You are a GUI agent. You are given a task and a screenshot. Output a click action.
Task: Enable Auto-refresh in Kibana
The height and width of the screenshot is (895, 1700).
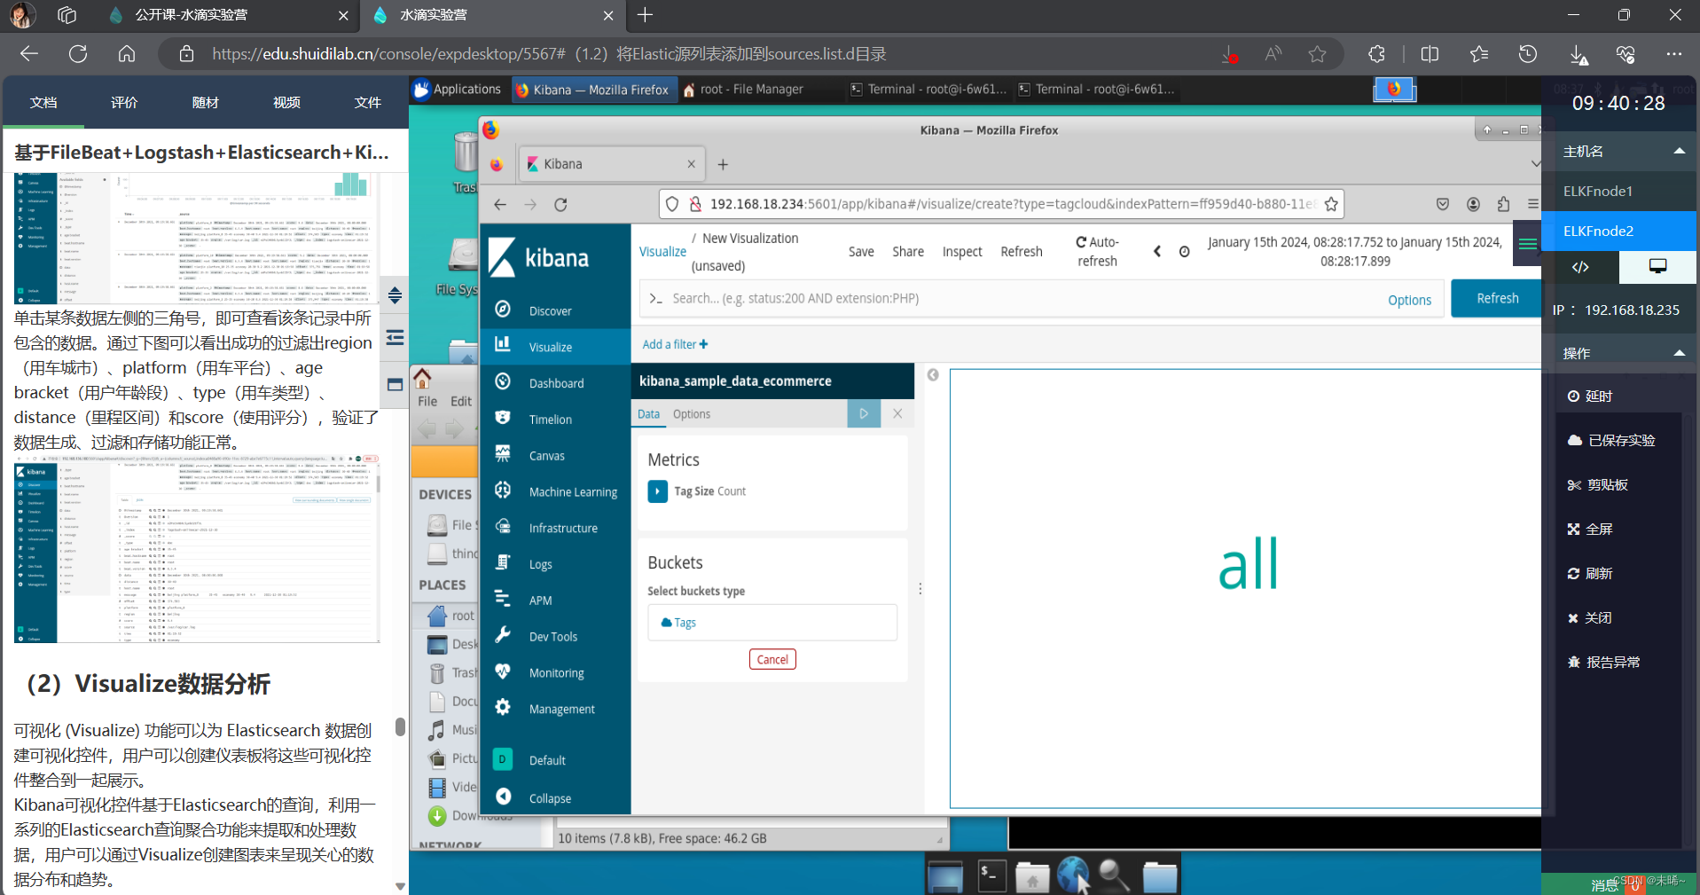pos(1097,252)
